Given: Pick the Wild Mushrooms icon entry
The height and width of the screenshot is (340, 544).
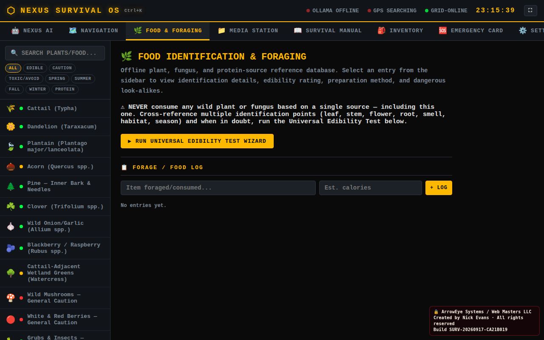Looking at the screenshot, I should (11, 298).
